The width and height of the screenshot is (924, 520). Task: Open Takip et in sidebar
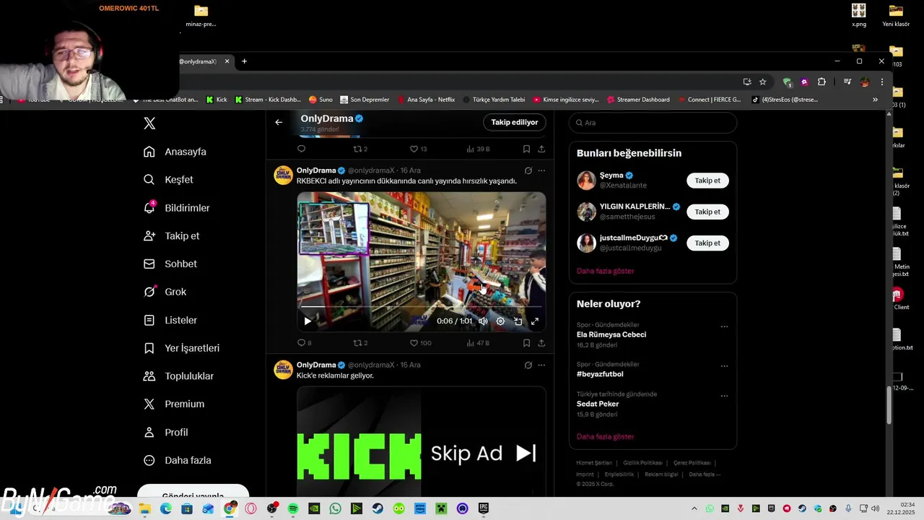[172, 236]
